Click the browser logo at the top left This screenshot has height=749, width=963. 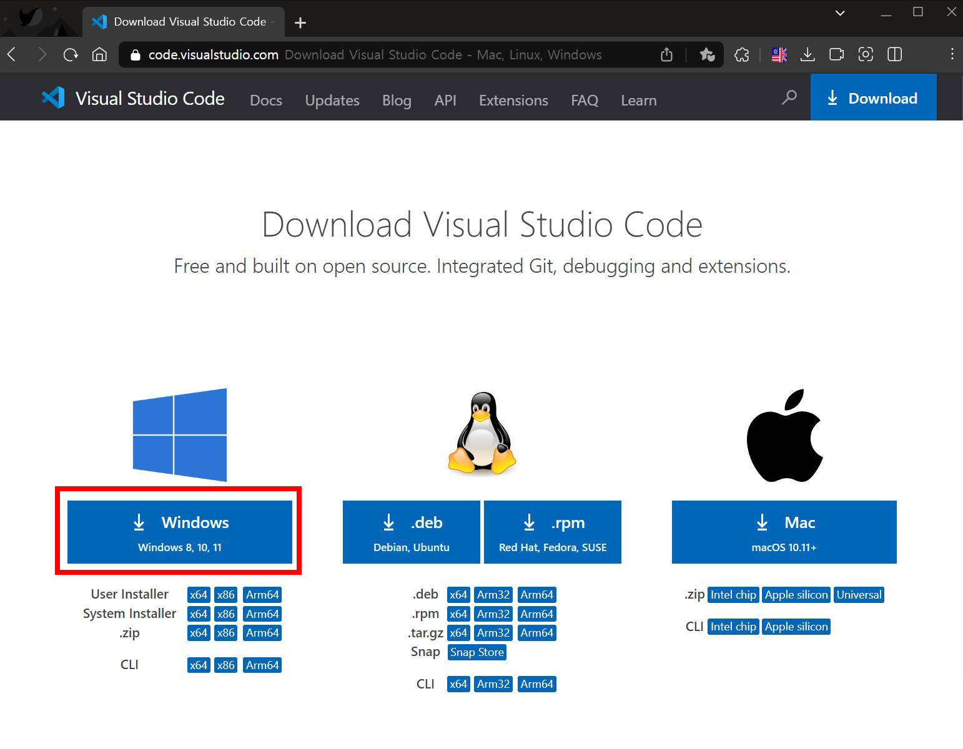(x=31, y=16)
